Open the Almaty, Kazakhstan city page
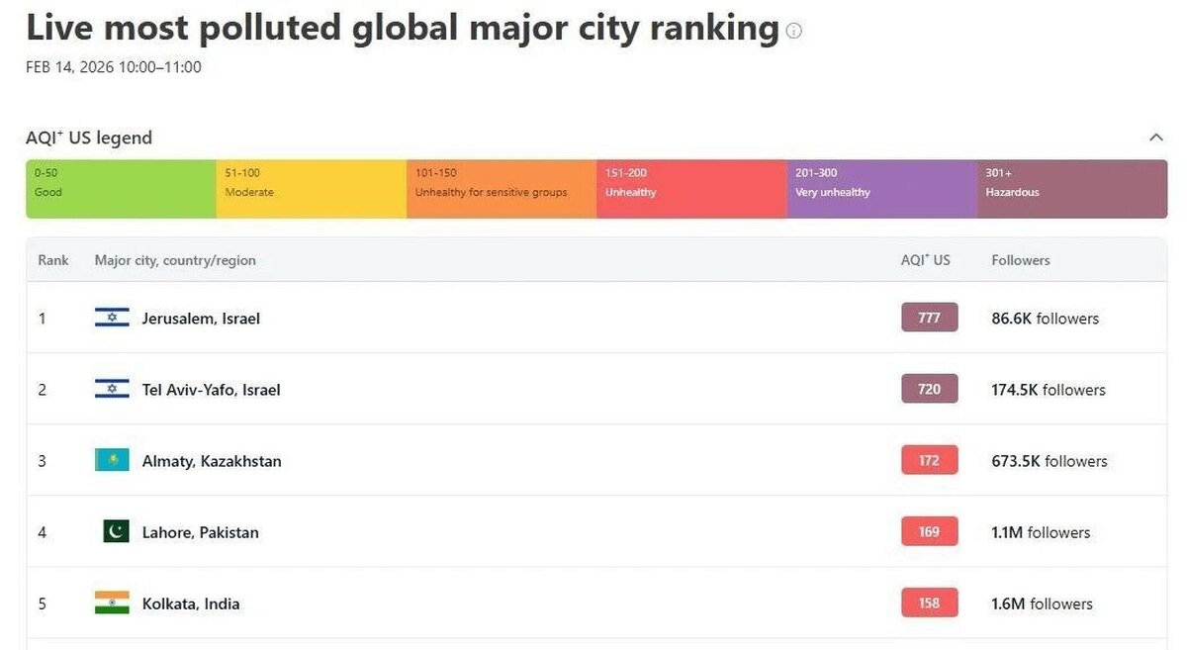This screenshot has height=650, width=1187. coord(212,461)
